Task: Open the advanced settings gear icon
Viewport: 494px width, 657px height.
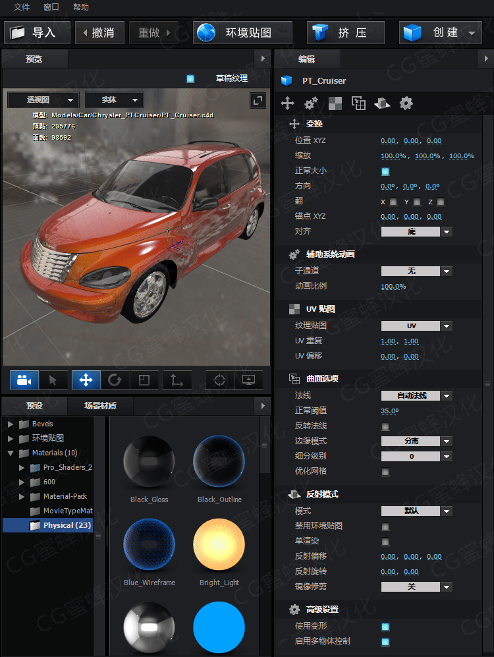Action: click(x=406, y=103)
